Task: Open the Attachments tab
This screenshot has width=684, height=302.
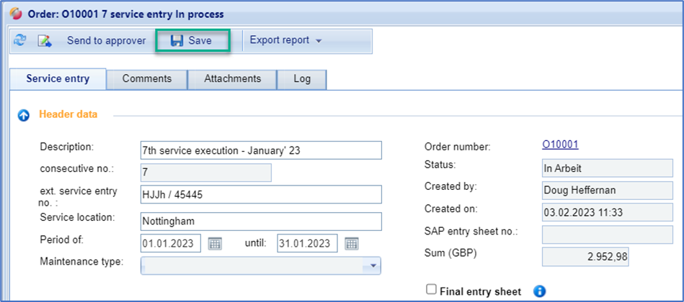Action: pos(232,79)
